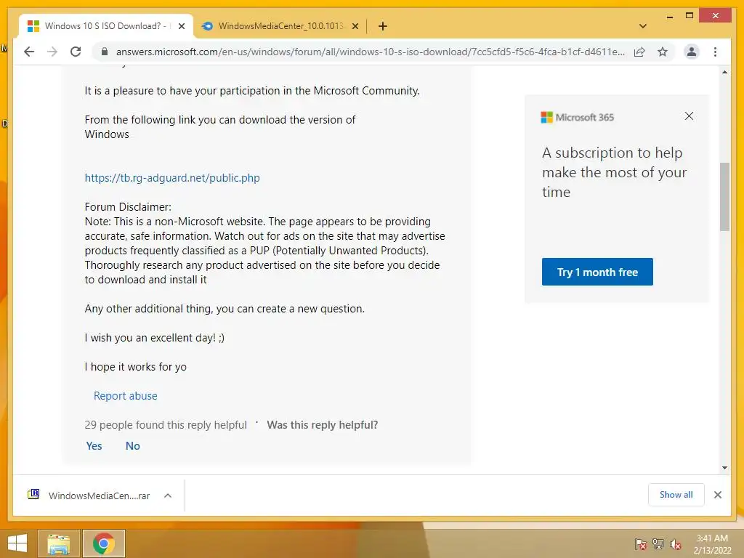Viewport: 744px width, 558px height.
Task: Go back to the previous page
Action: point(29,52)
